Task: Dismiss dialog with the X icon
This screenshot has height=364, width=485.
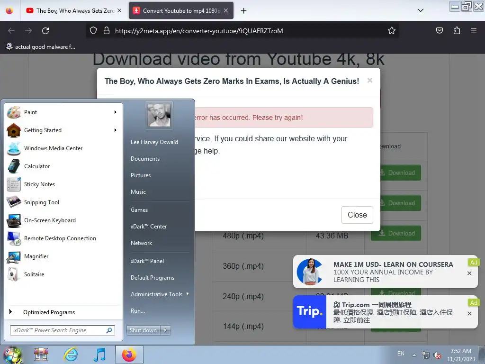Action: click(x=369, y=81)
